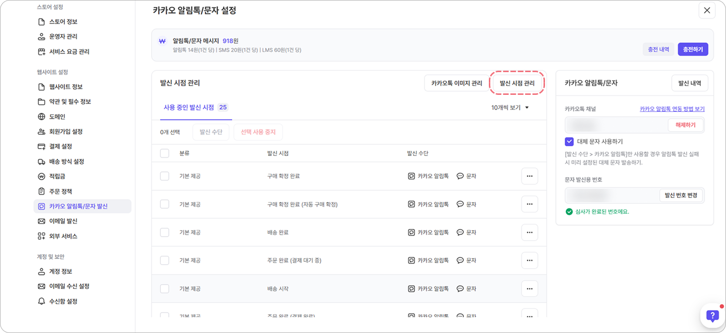Click 문자 icon in 주문 완료 (결제 대기 중) row
This screenshot has height=333, width=726.
[x=460, y=260]
